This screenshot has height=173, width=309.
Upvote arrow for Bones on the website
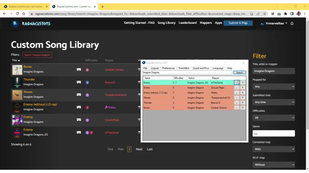click(139, 69)
